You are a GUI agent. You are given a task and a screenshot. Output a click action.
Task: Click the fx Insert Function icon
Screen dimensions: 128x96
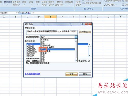pos(29,13)
